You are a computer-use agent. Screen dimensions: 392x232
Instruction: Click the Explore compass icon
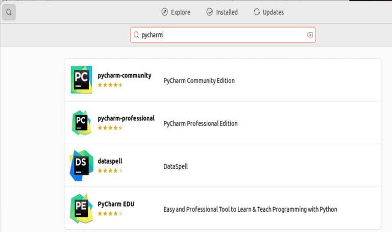click(x=165, y=12)
